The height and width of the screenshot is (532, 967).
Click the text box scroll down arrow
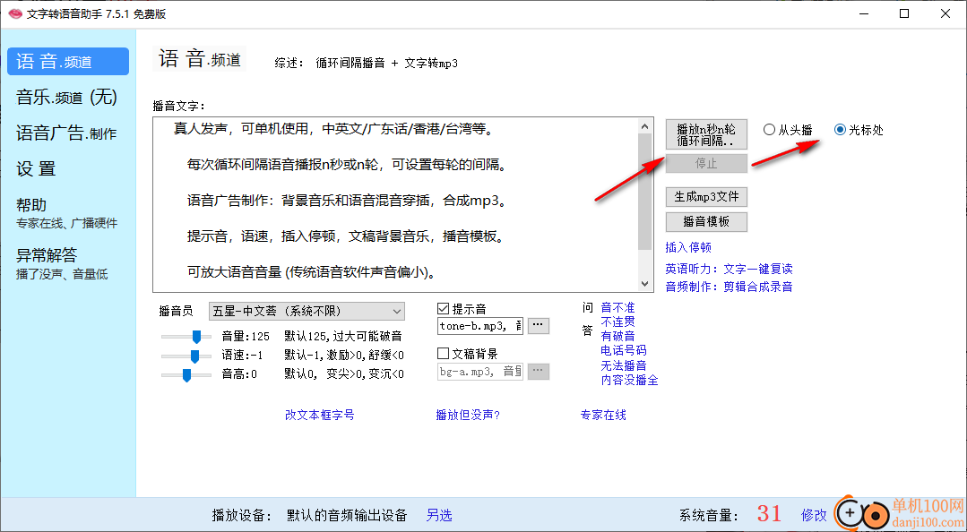(645, 284)
